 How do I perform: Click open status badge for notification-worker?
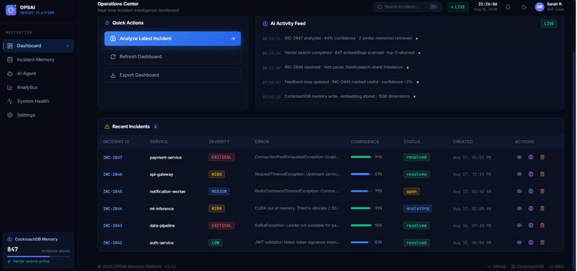[412, 191]
